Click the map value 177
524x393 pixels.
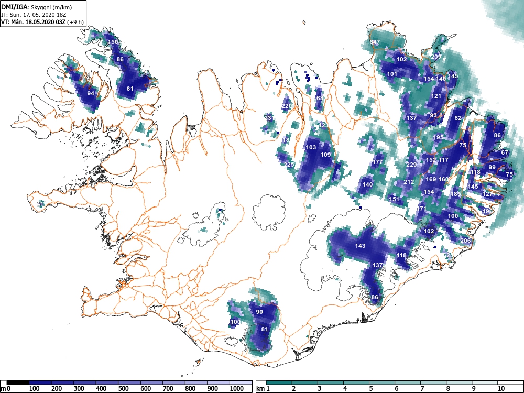[x=377, y=162]
